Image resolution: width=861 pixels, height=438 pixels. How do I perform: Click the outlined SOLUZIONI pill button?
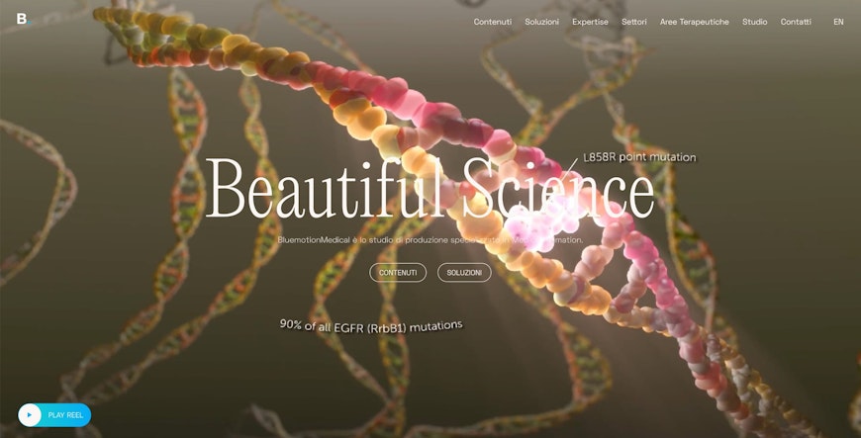point(464,273)
